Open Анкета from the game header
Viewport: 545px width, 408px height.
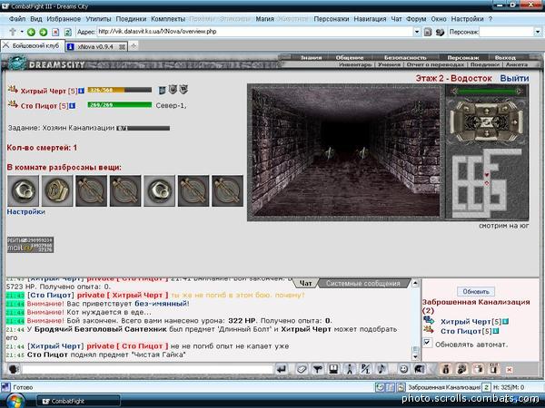[517, 64]
